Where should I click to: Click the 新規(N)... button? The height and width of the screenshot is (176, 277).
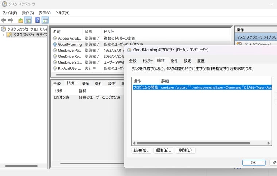pyautogui.click(x=141, y=151)
